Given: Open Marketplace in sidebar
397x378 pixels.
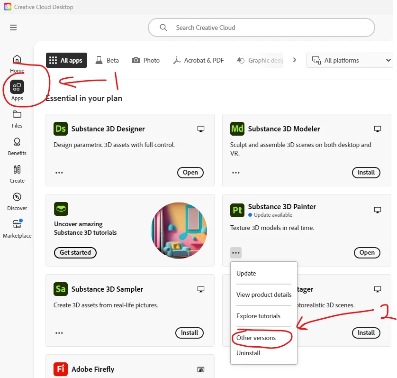Looking at the screenshot, I should pyautogui.click(x=17, y=229).
